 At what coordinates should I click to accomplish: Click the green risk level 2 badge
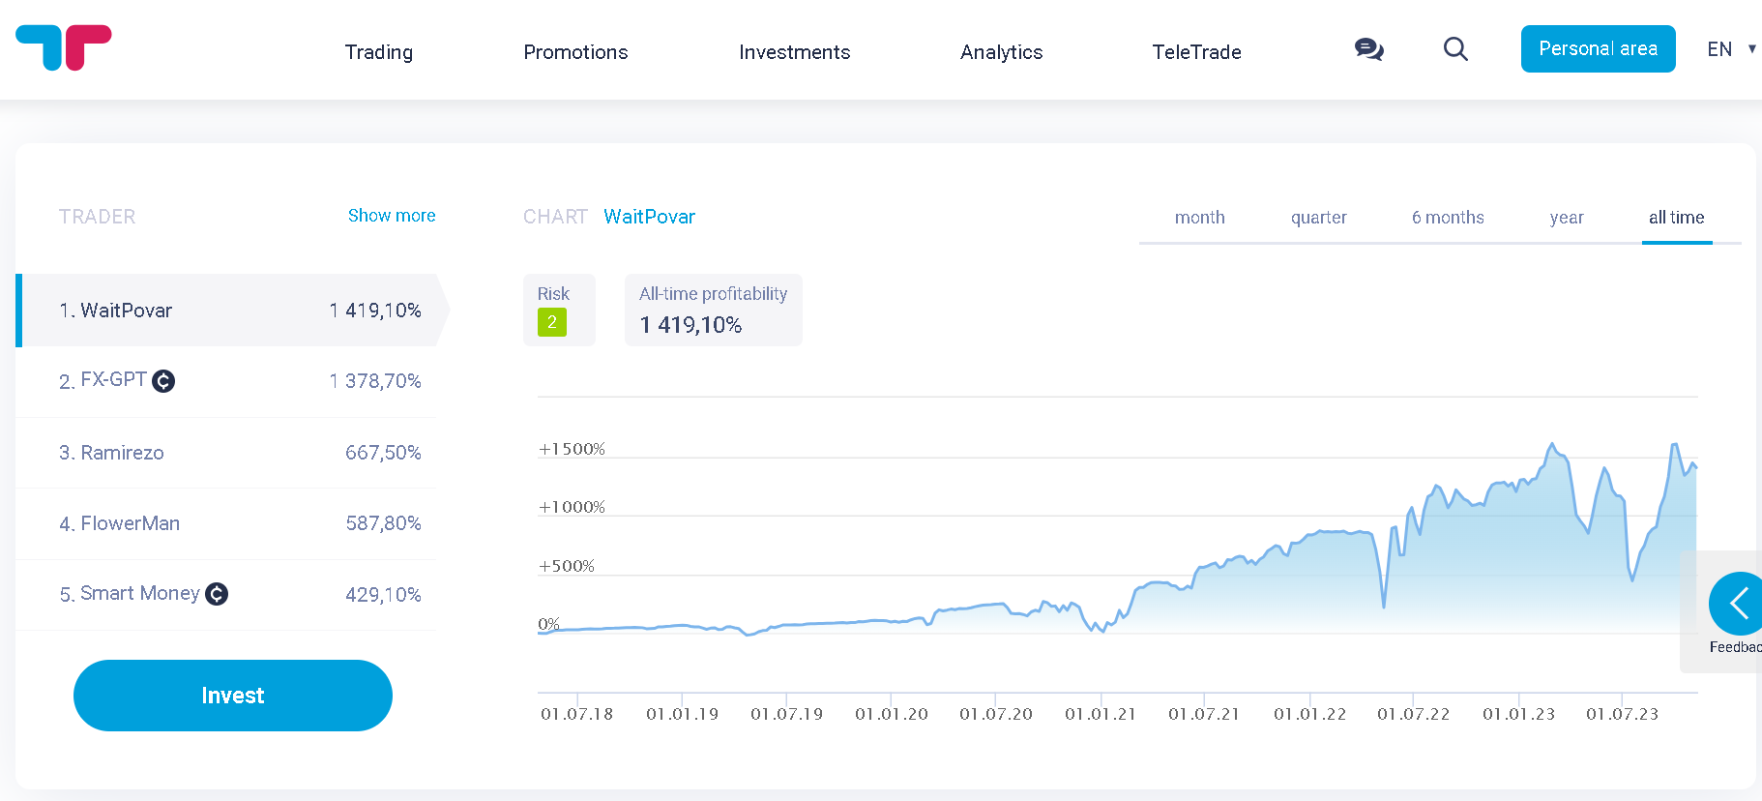(552, 322)
